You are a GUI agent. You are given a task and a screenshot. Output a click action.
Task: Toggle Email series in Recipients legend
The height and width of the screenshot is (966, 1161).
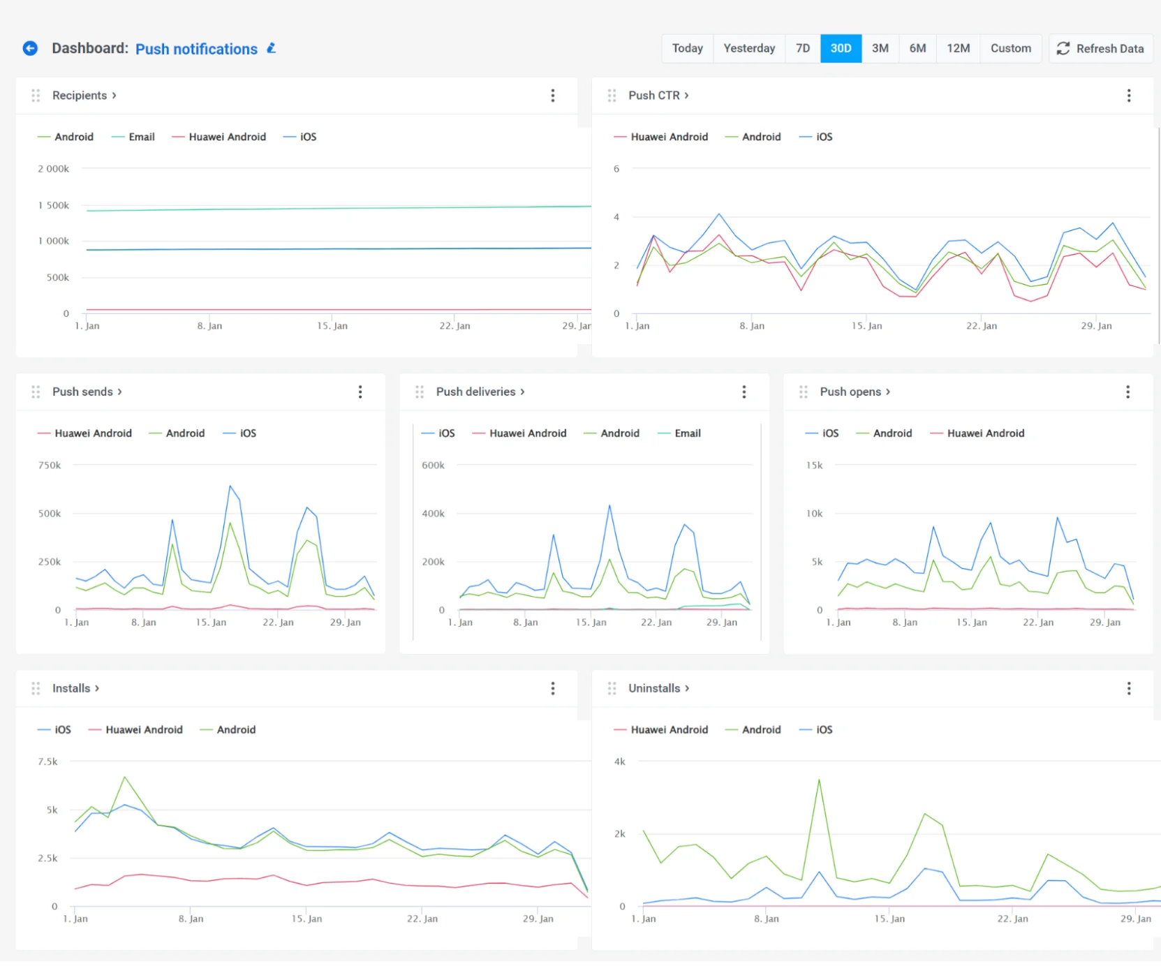click(x=141, y=137)
